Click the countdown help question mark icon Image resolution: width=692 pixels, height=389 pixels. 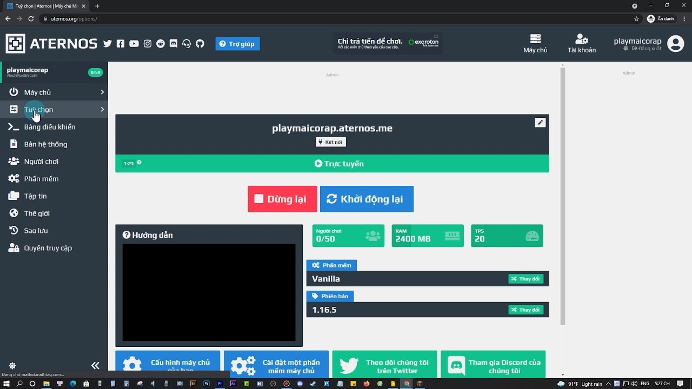139,163
